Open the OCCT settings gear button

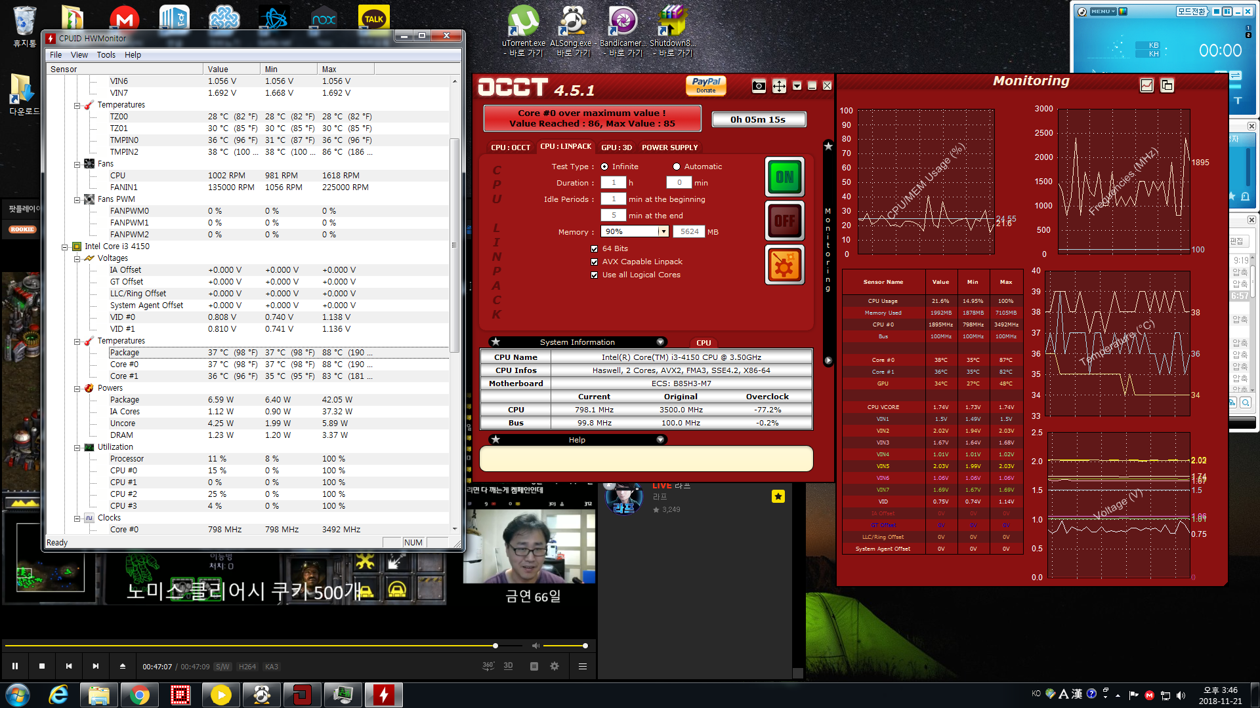pyautogui.click(x=784, y=265)
